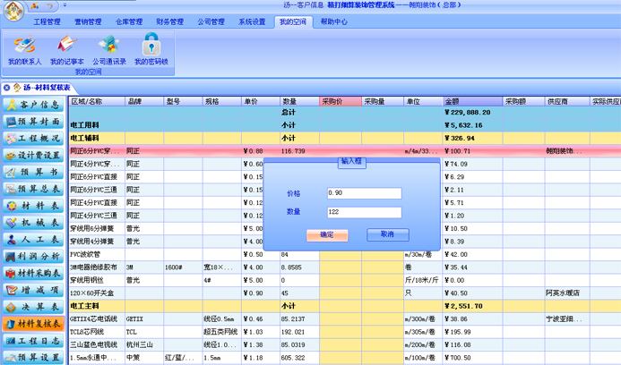Screen dimensions: 621x365
Task: Select the 电工辅料 group row
Action: (x=345, y=138)
